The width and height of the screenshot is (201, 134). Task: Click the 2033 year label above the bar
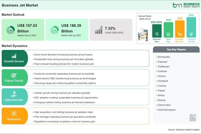tap(191, 15)
